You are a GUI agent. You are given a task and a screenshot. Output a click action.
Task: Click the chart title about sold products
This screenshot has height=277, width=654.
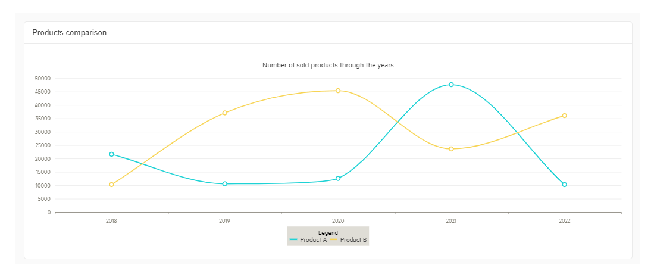(x=328, y=65)
